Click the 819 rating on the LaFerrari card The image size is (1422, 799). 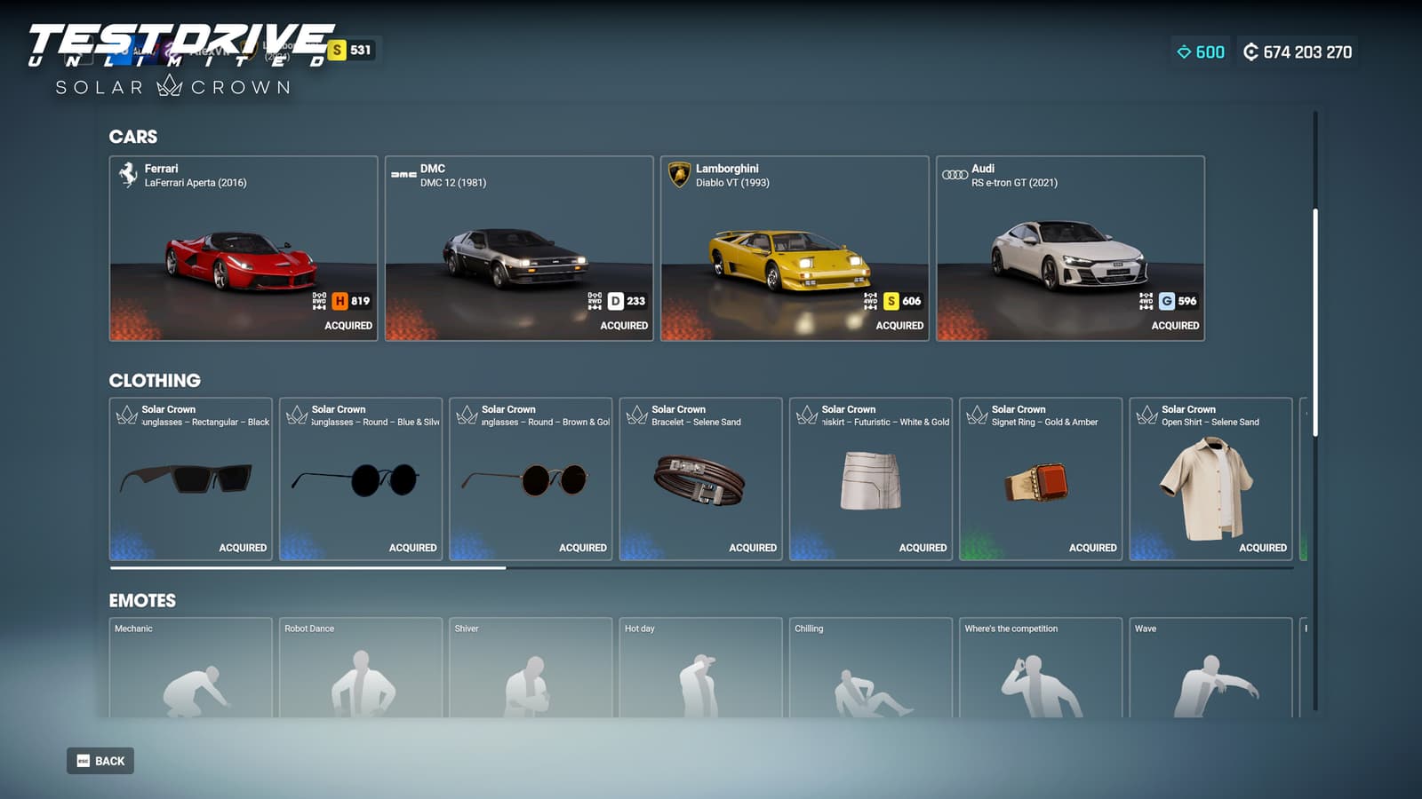360,301
